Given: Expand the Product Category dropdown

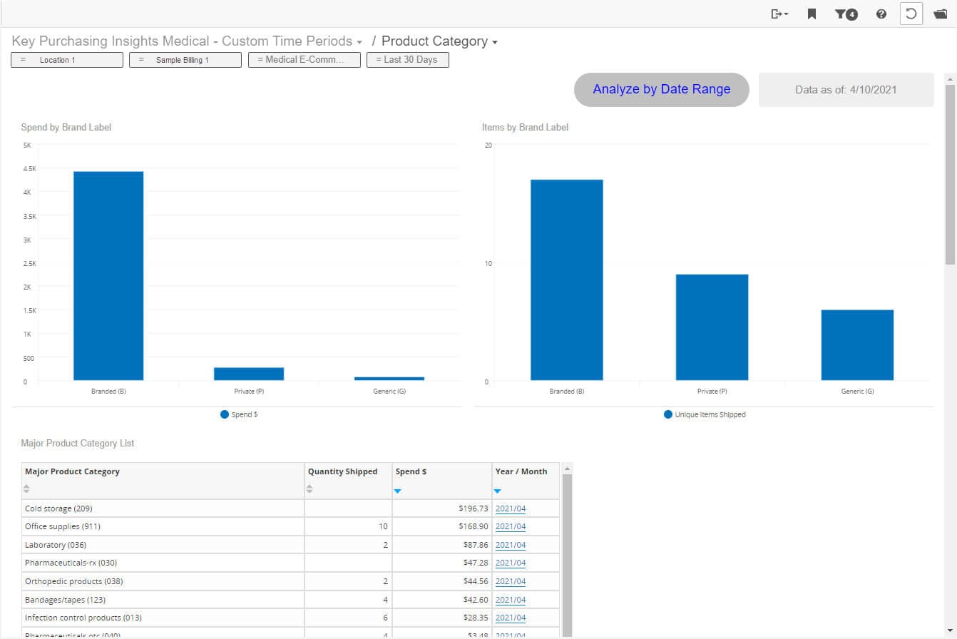Looking at the screenshot, I should pos(494,42).
